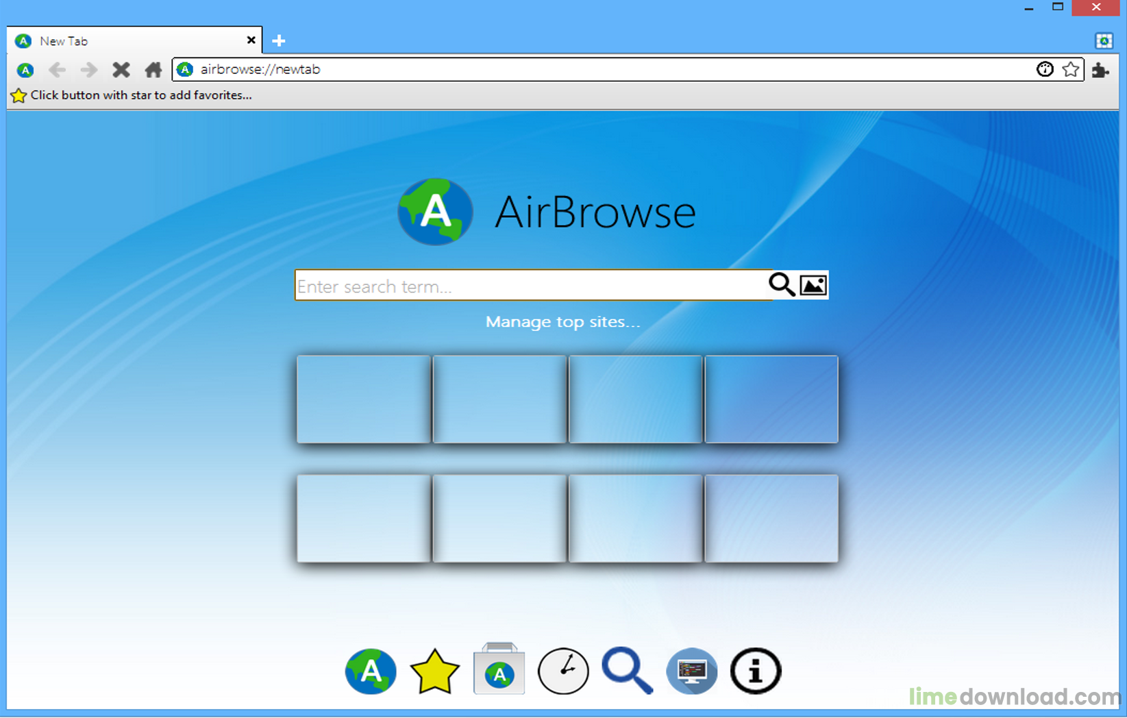Go back with the left arrow button
Image resolution: width=1127 pixels, height=718 pixels.
58,70
